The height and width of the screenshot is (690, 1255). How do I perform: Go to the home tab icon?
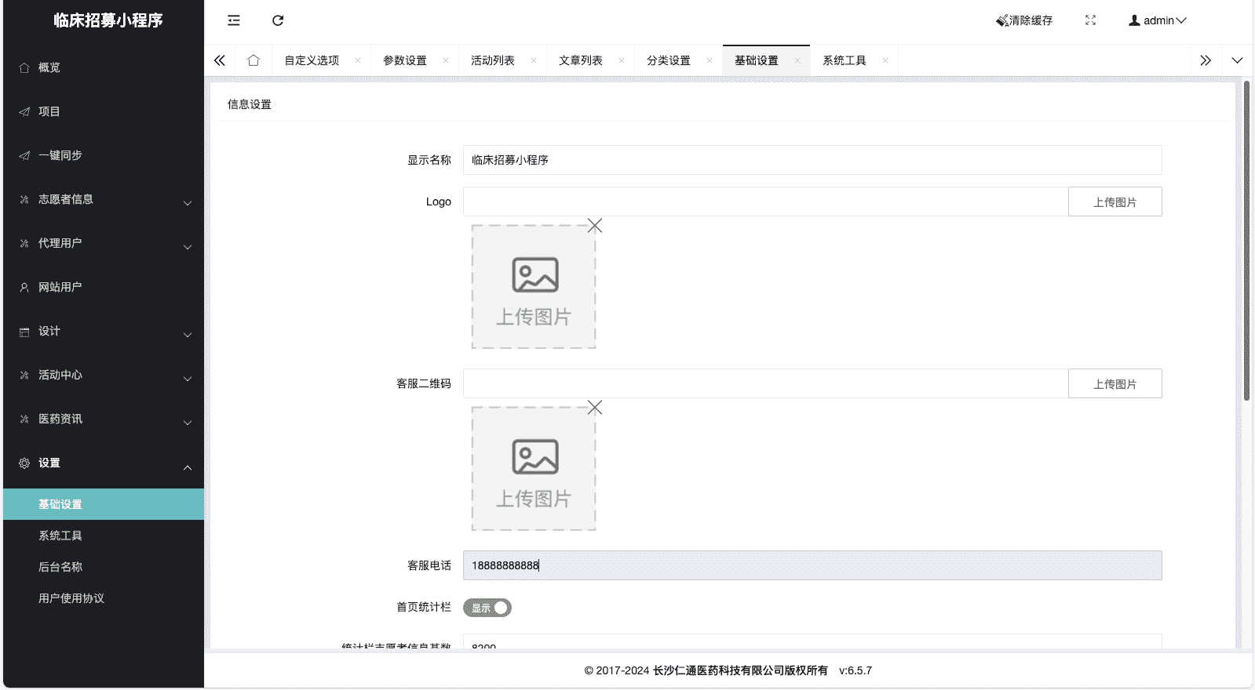[254, 60]
